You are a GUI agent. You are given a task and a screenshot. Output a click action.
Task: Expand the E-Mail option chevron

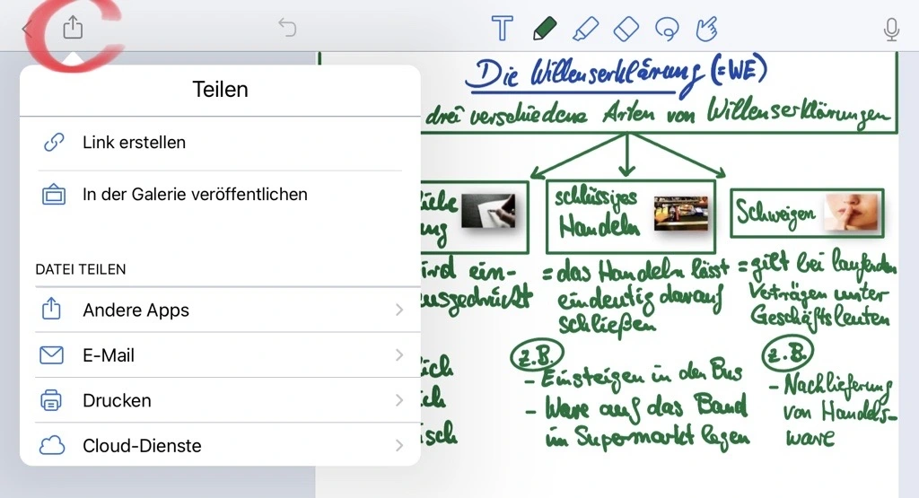399,355
